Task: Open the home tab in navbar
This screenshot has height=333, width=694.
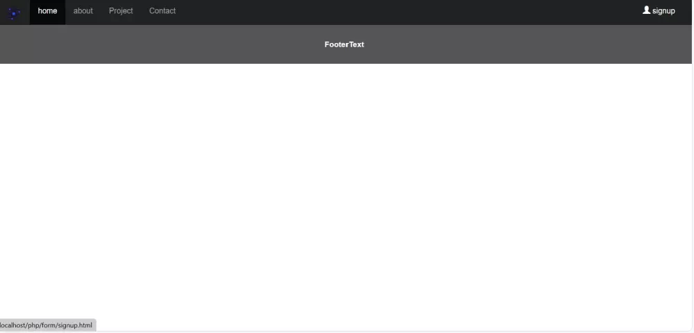Action: 47,12
